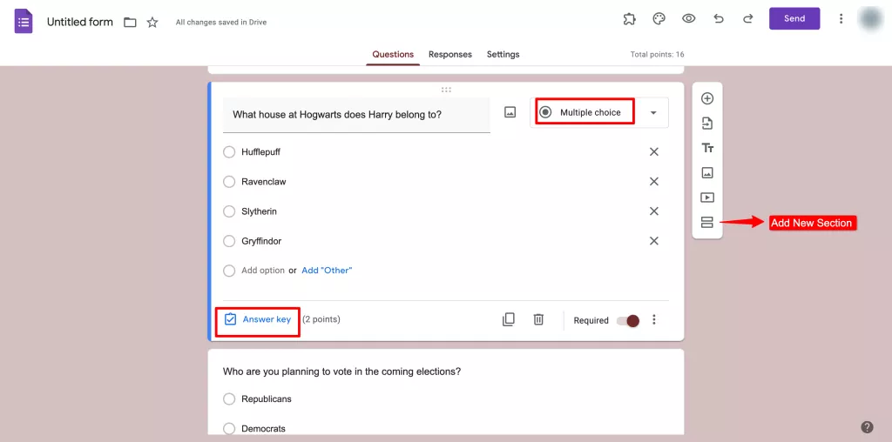Duplicate the Hogwarts question

pos(509,320)
